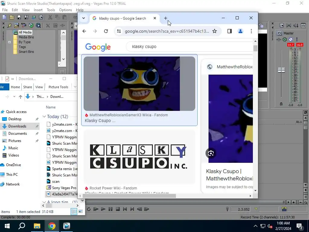Click the lightning bolt icon in Project Media

click(9, 25)
